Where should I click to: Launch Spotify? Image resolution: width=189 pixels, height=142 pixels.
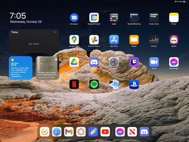pos(94,84)
